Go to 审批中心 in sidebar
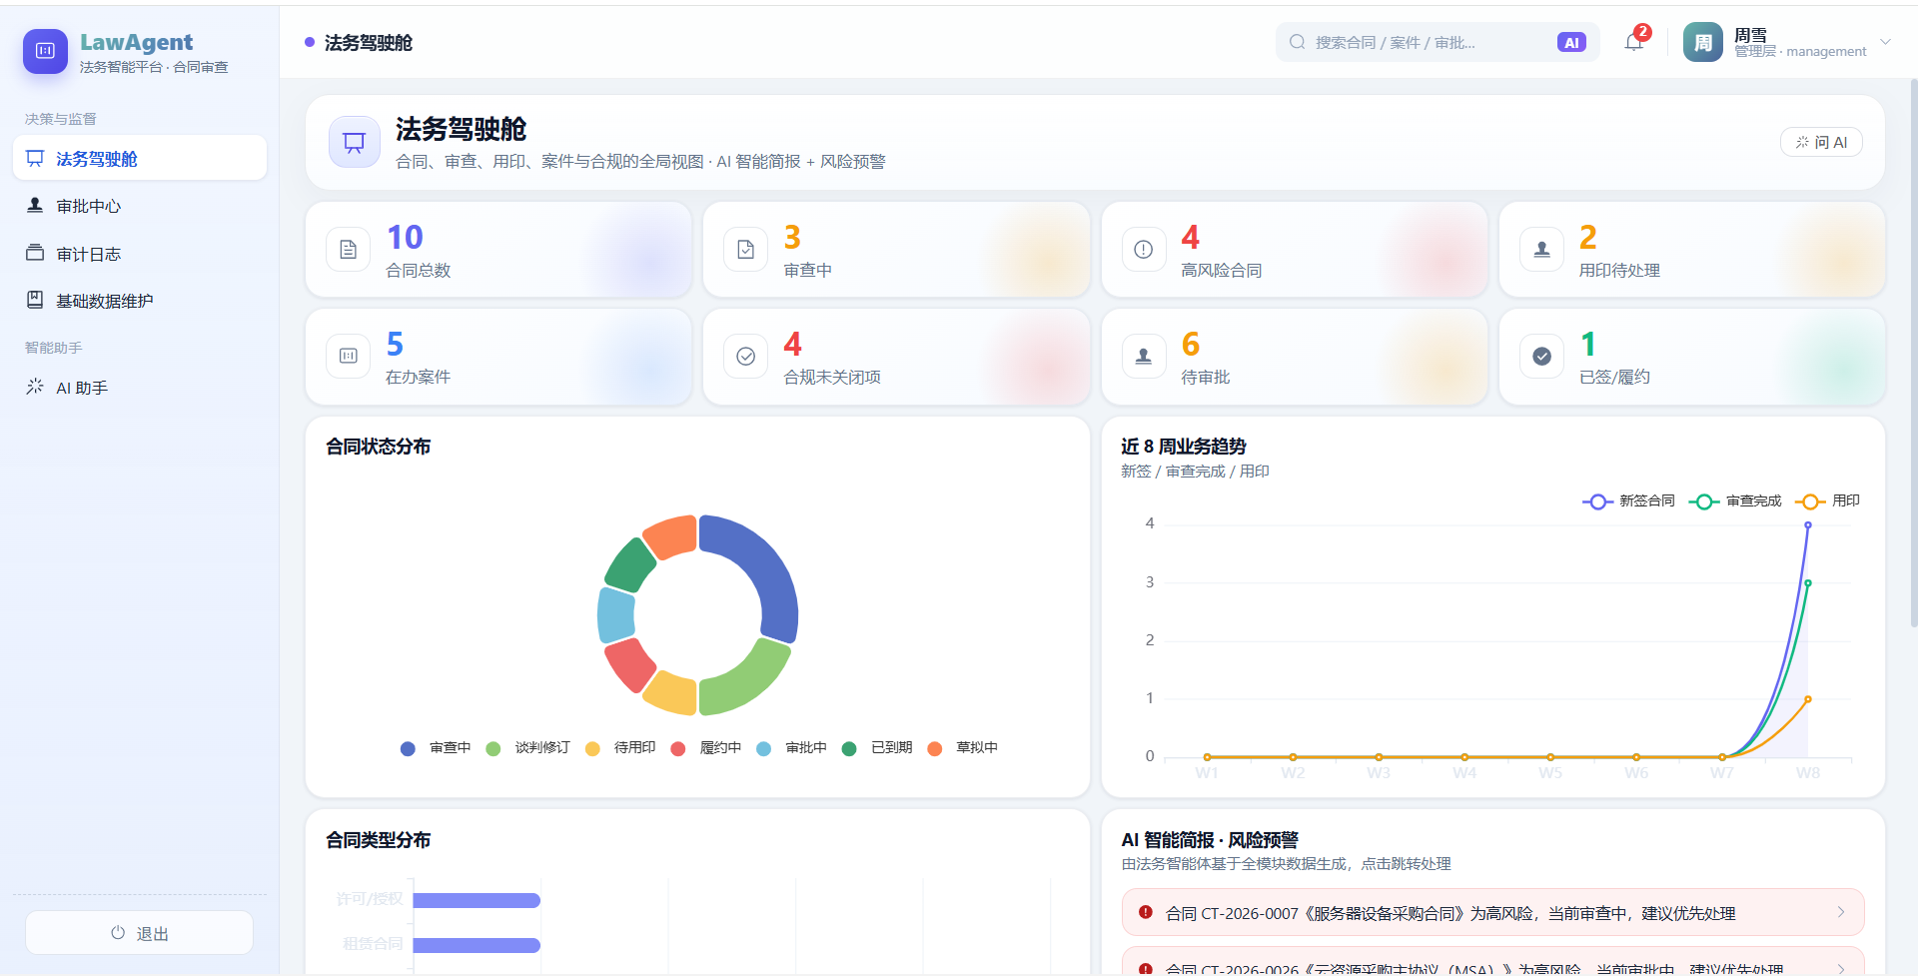The image size is (1918, 976). pos(140,206)
